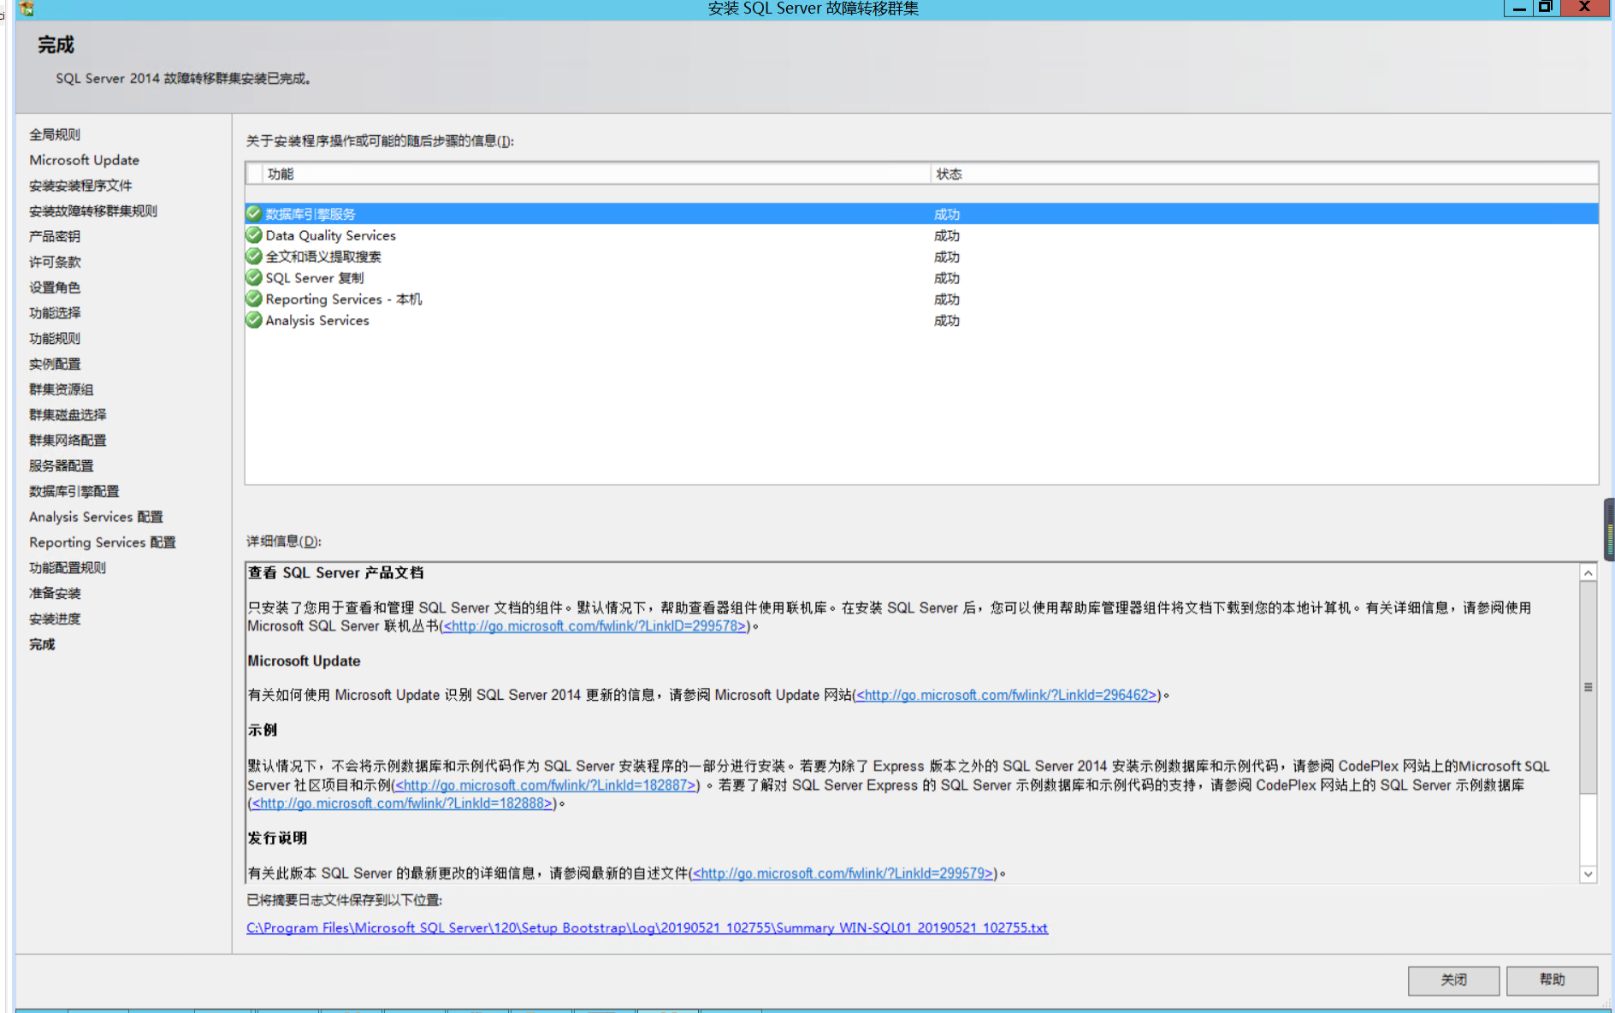Click the 帮助 button

(x=1552, y=980)
